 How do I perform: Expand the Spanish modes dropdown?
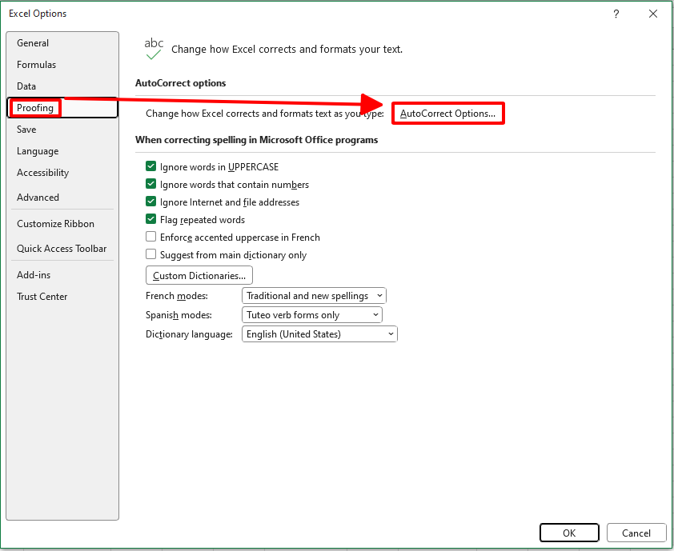(312, 315)
